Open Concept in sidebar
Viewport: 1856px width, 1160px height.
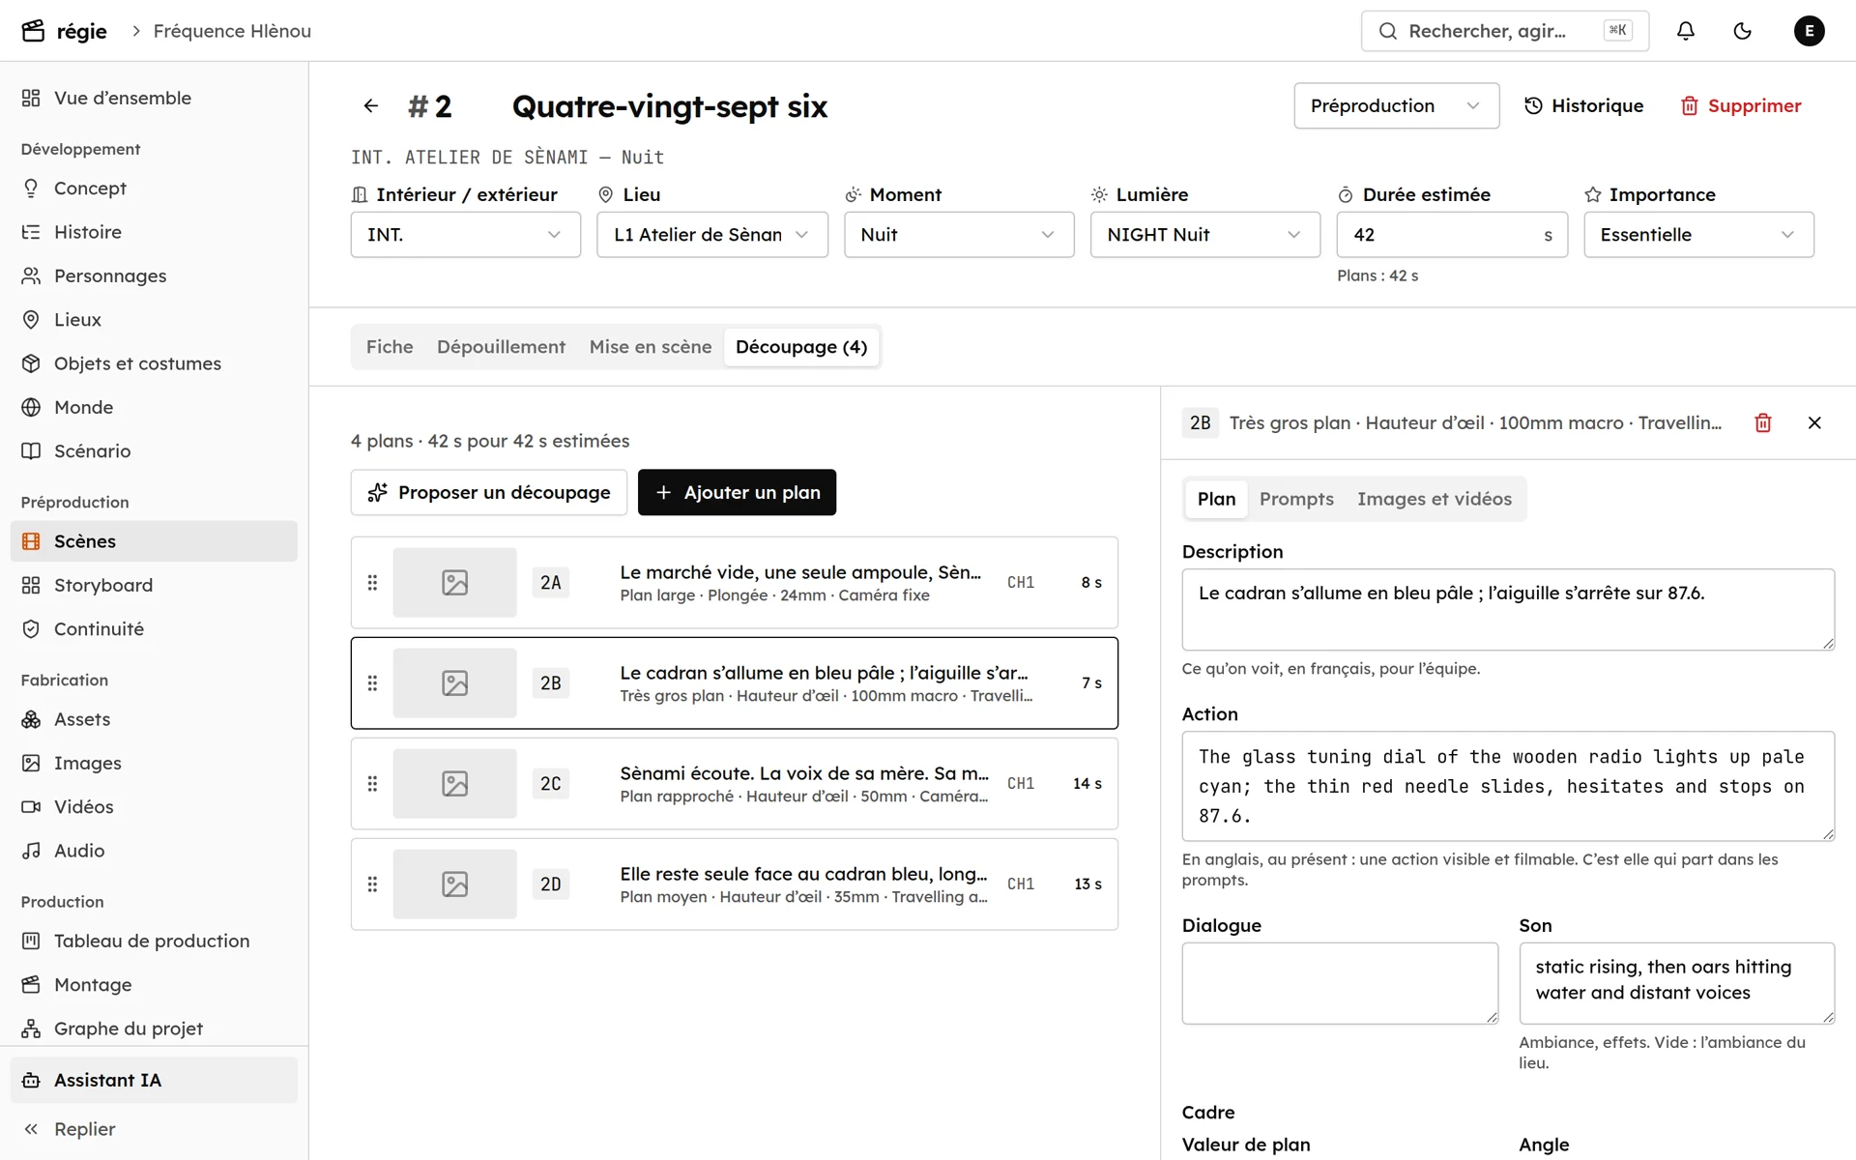click(154, 188)
